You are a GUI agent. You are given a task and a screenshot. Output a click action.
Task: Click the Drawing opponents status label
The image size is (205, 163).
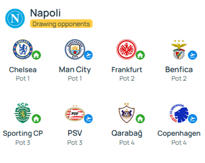click(x=61, y=24)
